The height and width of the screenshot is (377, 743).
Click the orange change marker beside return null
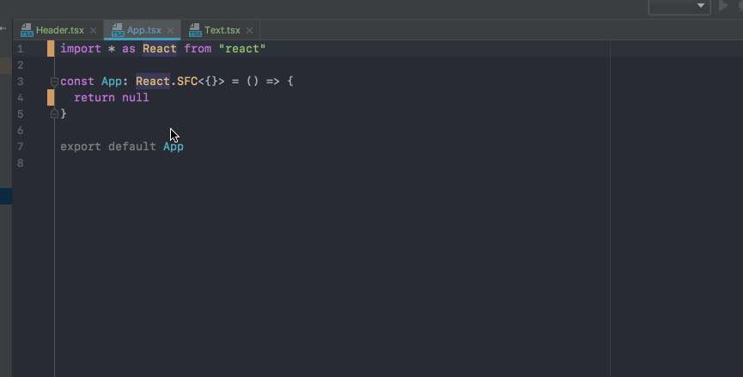51,98
